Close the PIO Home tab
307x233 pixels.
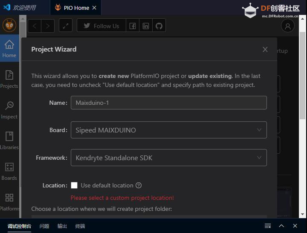pos(94,8)
